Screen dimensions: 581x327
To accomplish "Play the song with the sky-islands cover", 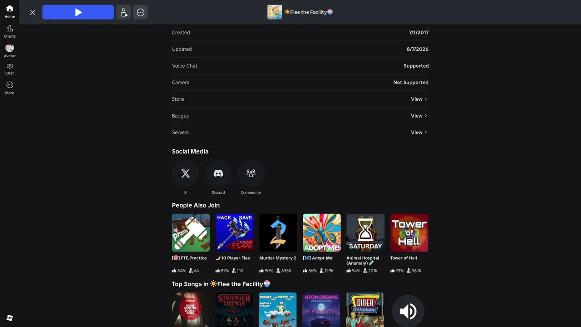I will (278, 310).
